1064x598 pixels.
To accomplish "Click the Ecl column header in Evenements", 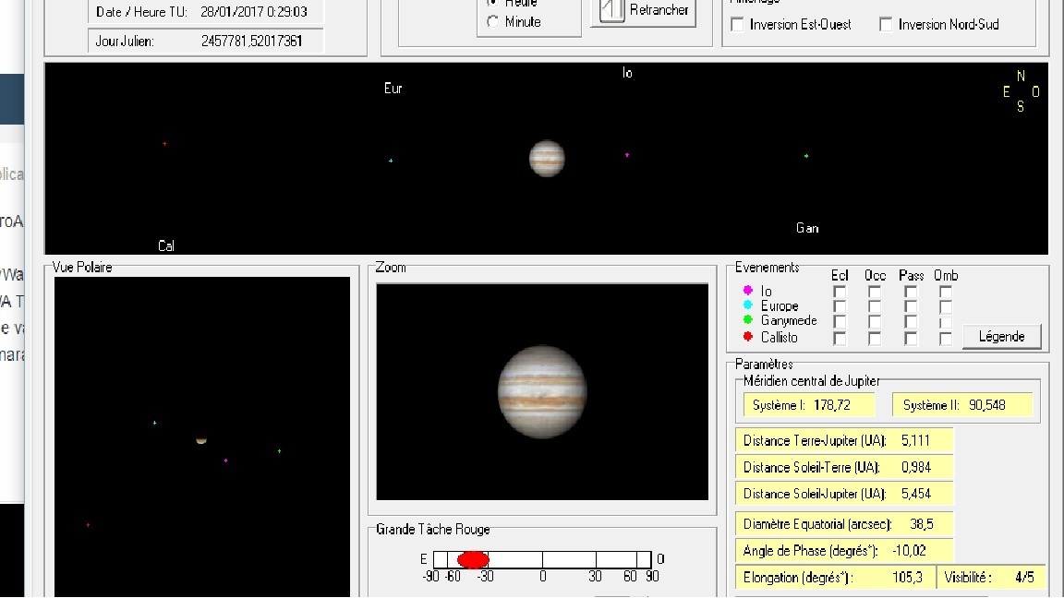I will (x=840, y=275).
